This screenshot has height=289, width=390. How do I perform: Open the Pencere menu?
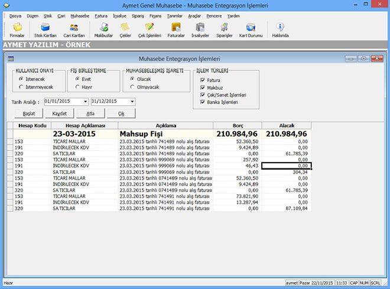coord(214,16)
